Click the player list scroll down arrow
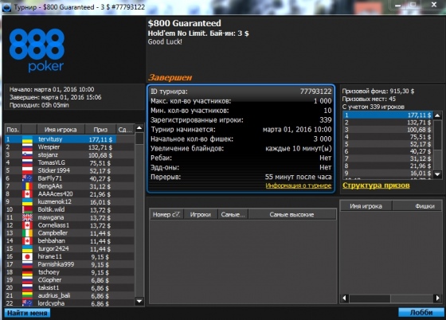Viewport: 446px width, 320px height. (139, 301)
